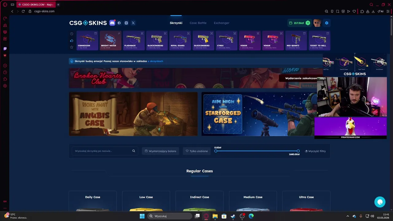This screenshot has height=221, width=393.
Task: Open the Daily Case card
Action: coord(93,201)
